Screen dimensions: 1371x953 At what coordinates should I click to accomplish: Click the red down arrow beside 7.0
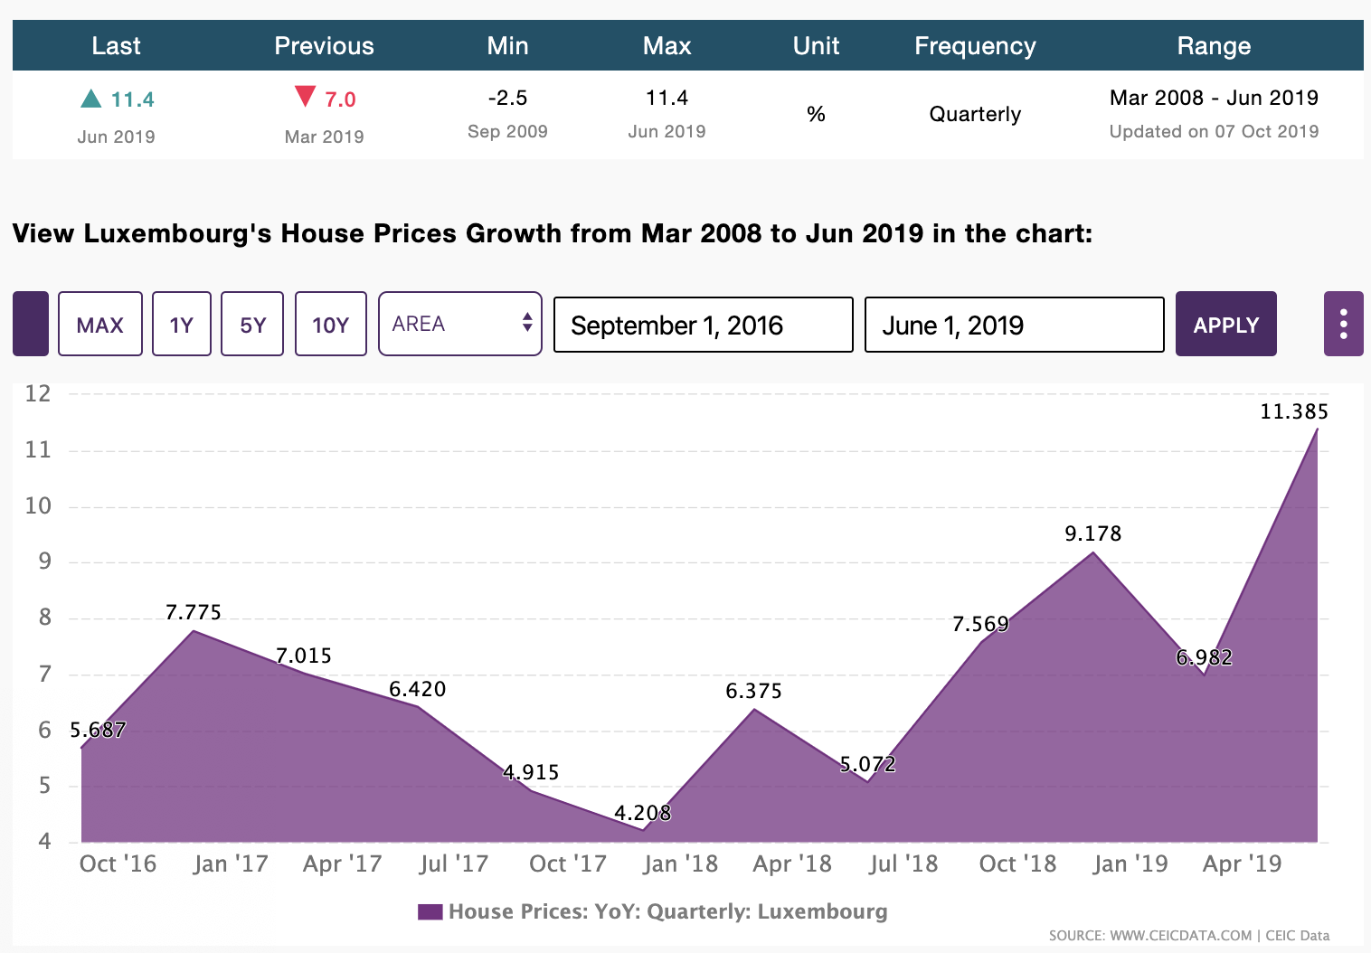(306, 96)
